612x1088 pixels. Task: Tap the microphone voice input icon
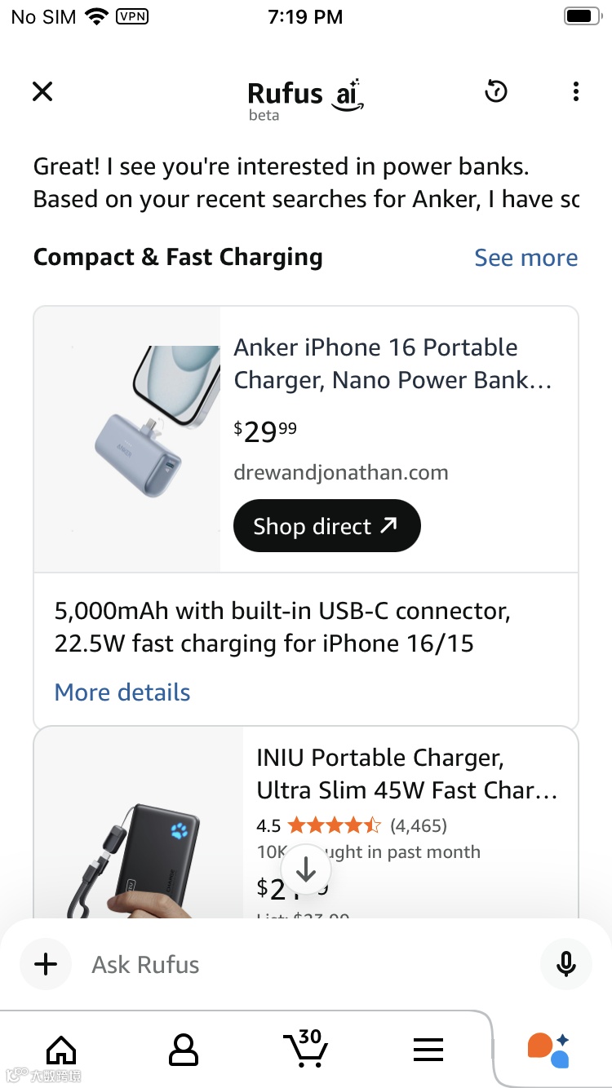click(x=565, y=964)
